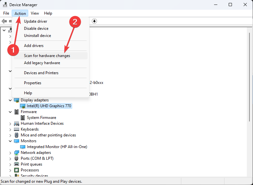Click the Monitors category icon
This screenshot has height=185, width=253.
17,141
